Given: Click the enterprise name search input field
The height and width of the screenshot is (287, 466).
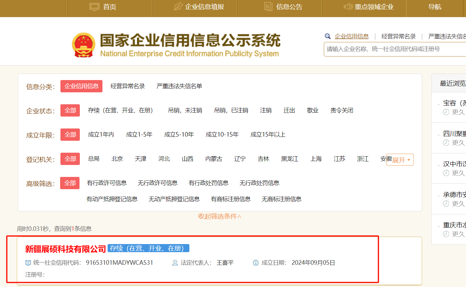Looking at the screenshot, I should tap(394, 49).
